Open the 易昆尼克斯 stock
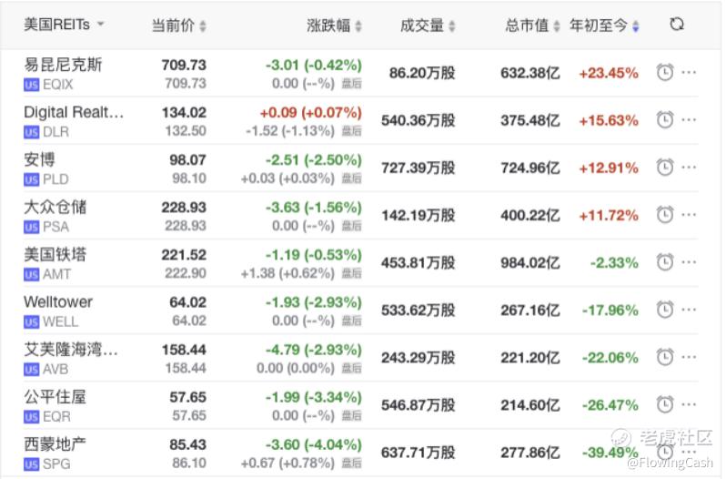 tap(63, 65)
